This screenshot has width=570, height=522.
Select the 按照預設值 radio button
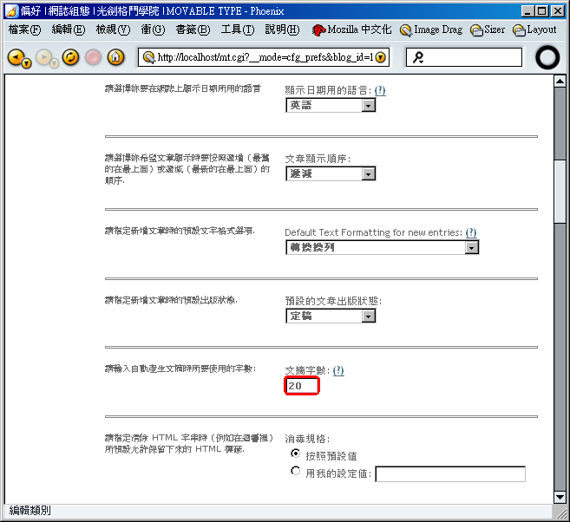(296, 453)
